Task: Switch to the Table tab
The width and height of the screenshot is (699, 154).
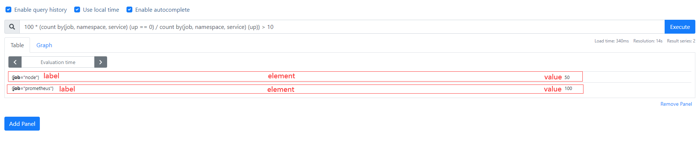Action: 17,45
